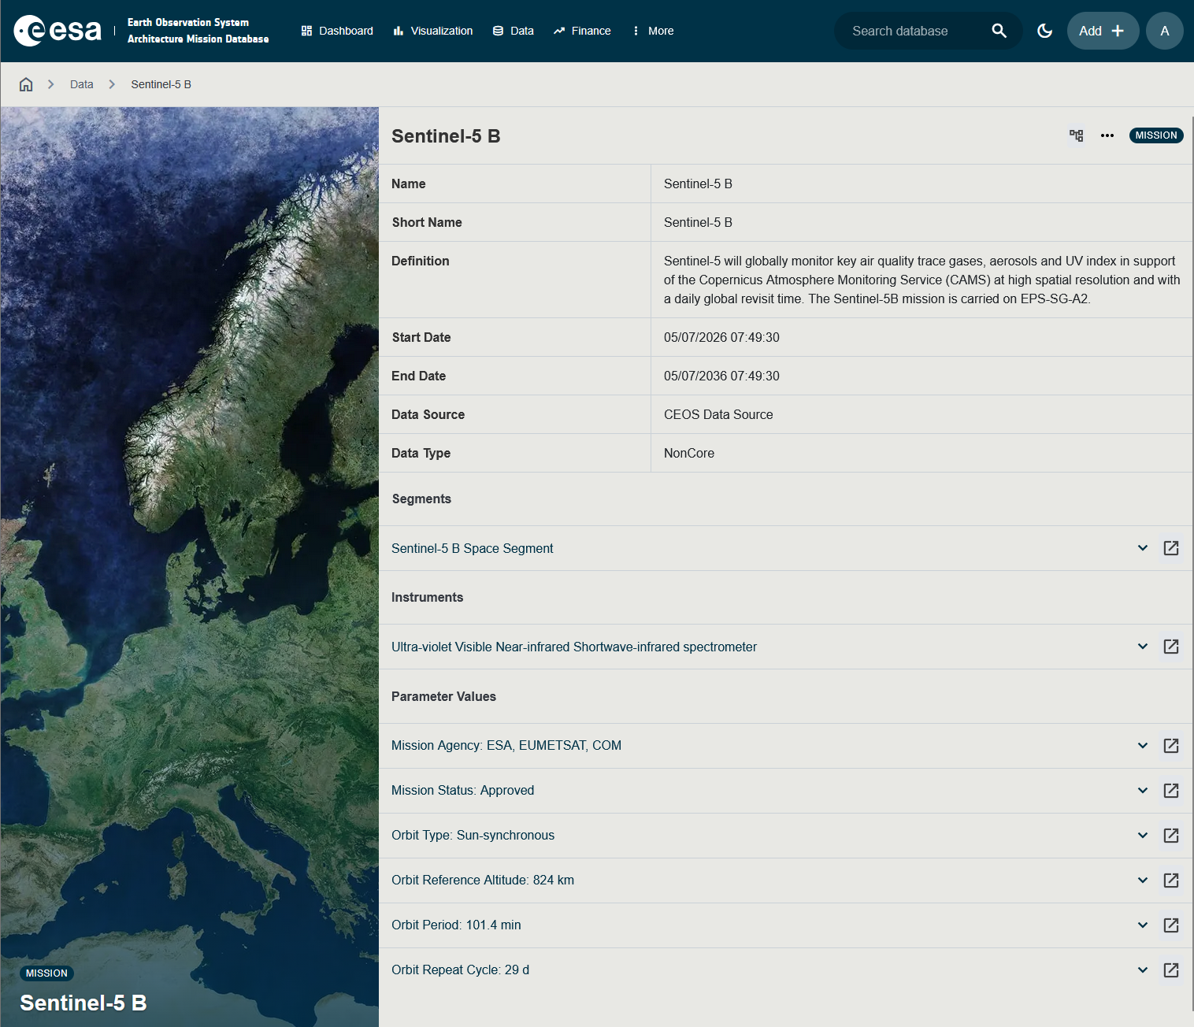This screenshot has width=1194, height=1027.
Task: Click the search magnifier icon
Action: (x=999, y=31)
